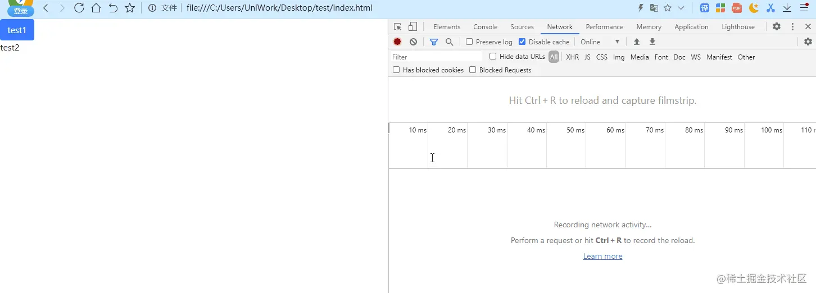Click the favorites star right of address bar
The height and width of the screenshot is (293, 816).
(x=668, y=8)
